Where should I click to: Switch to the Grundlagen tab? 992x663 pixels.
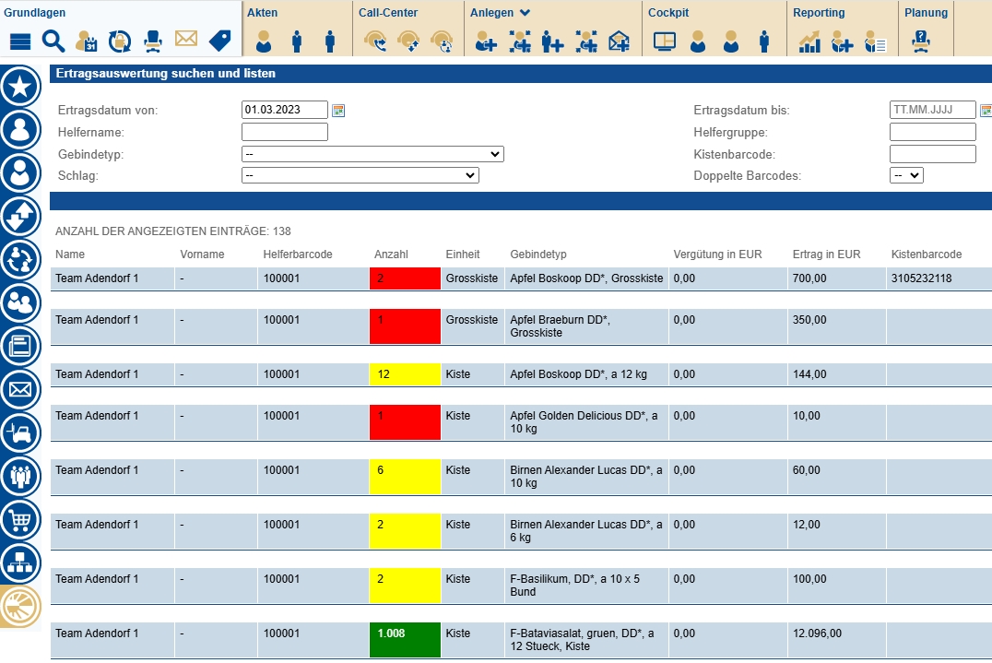pyautogui.click(x=35, y=13)
